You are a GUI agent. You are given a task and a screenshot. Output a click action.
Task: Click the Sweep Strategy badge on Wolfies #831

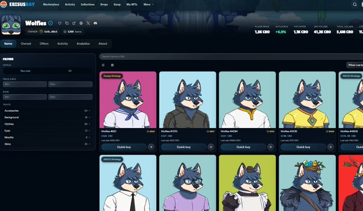click(x=112, y=76)
